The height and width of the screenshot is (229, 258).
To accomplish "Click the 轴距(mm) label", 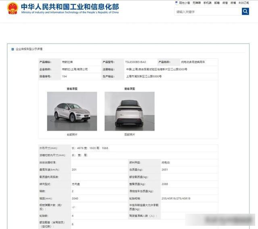I will (46, 199).
